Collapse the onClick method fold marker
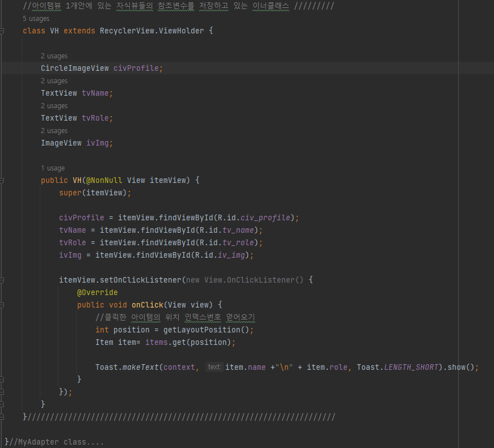Screen dimensions: 494x448 click(2, 305)
